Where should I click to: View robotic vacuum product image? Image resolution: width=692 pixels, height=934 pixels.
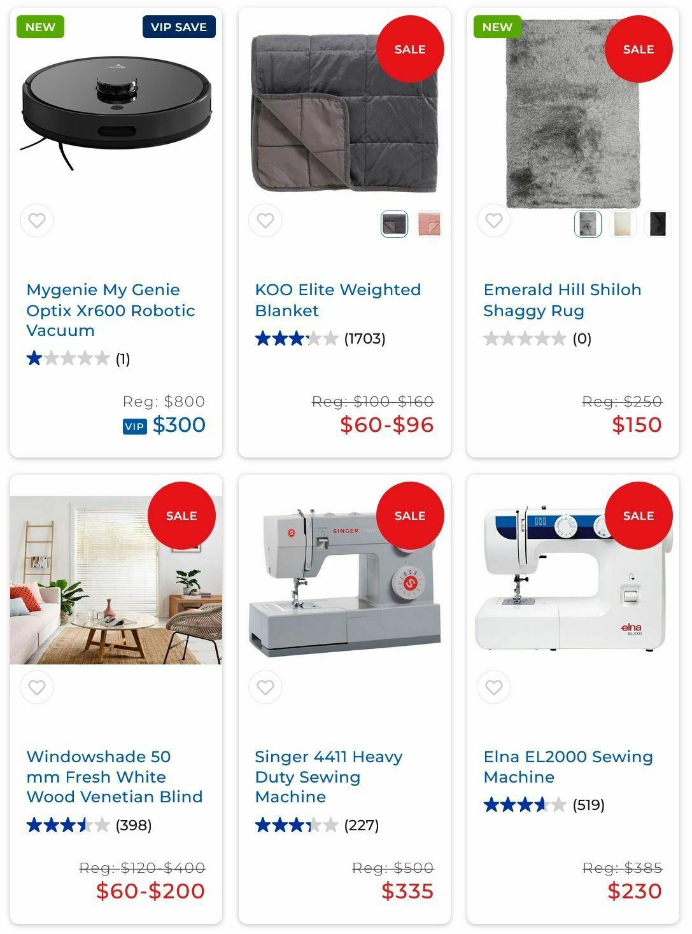pos(117,113)
